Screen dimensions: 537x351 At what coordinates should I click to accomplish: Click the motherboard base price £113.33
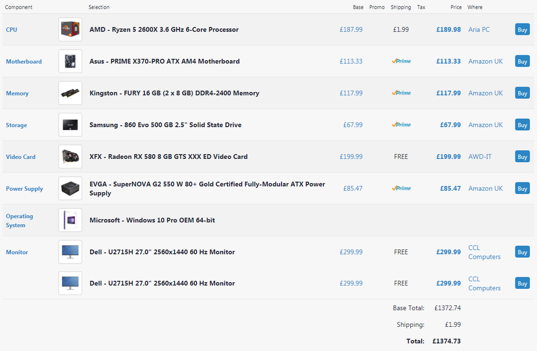351,61
